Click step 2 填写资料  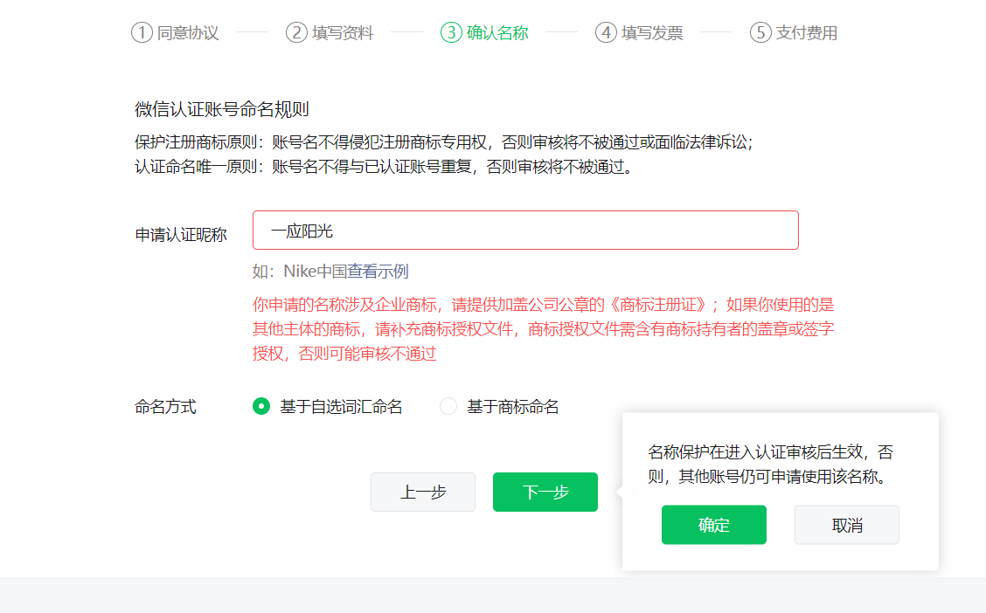(330, 32)
